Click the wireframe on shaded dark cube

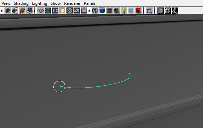tap(109, 10)
